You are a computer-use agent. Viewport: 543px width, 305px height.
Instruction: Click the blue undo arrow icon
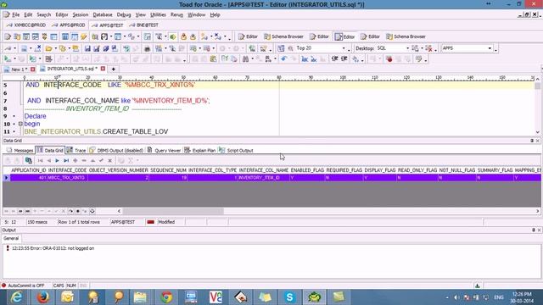(283, 59)
